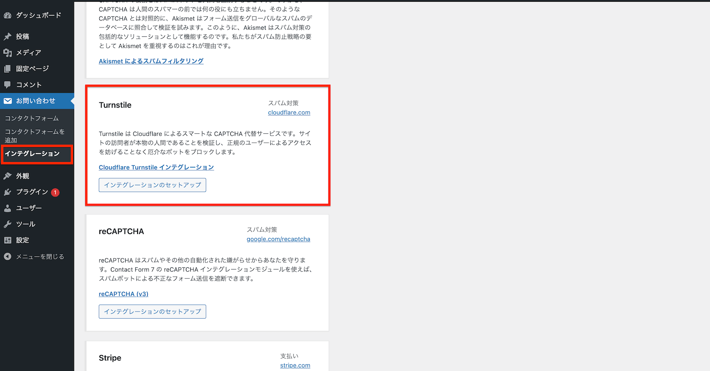The width and height of the screenshot is (710, 371).
Task: Open the cloudflare.com link
Action: 289,113
